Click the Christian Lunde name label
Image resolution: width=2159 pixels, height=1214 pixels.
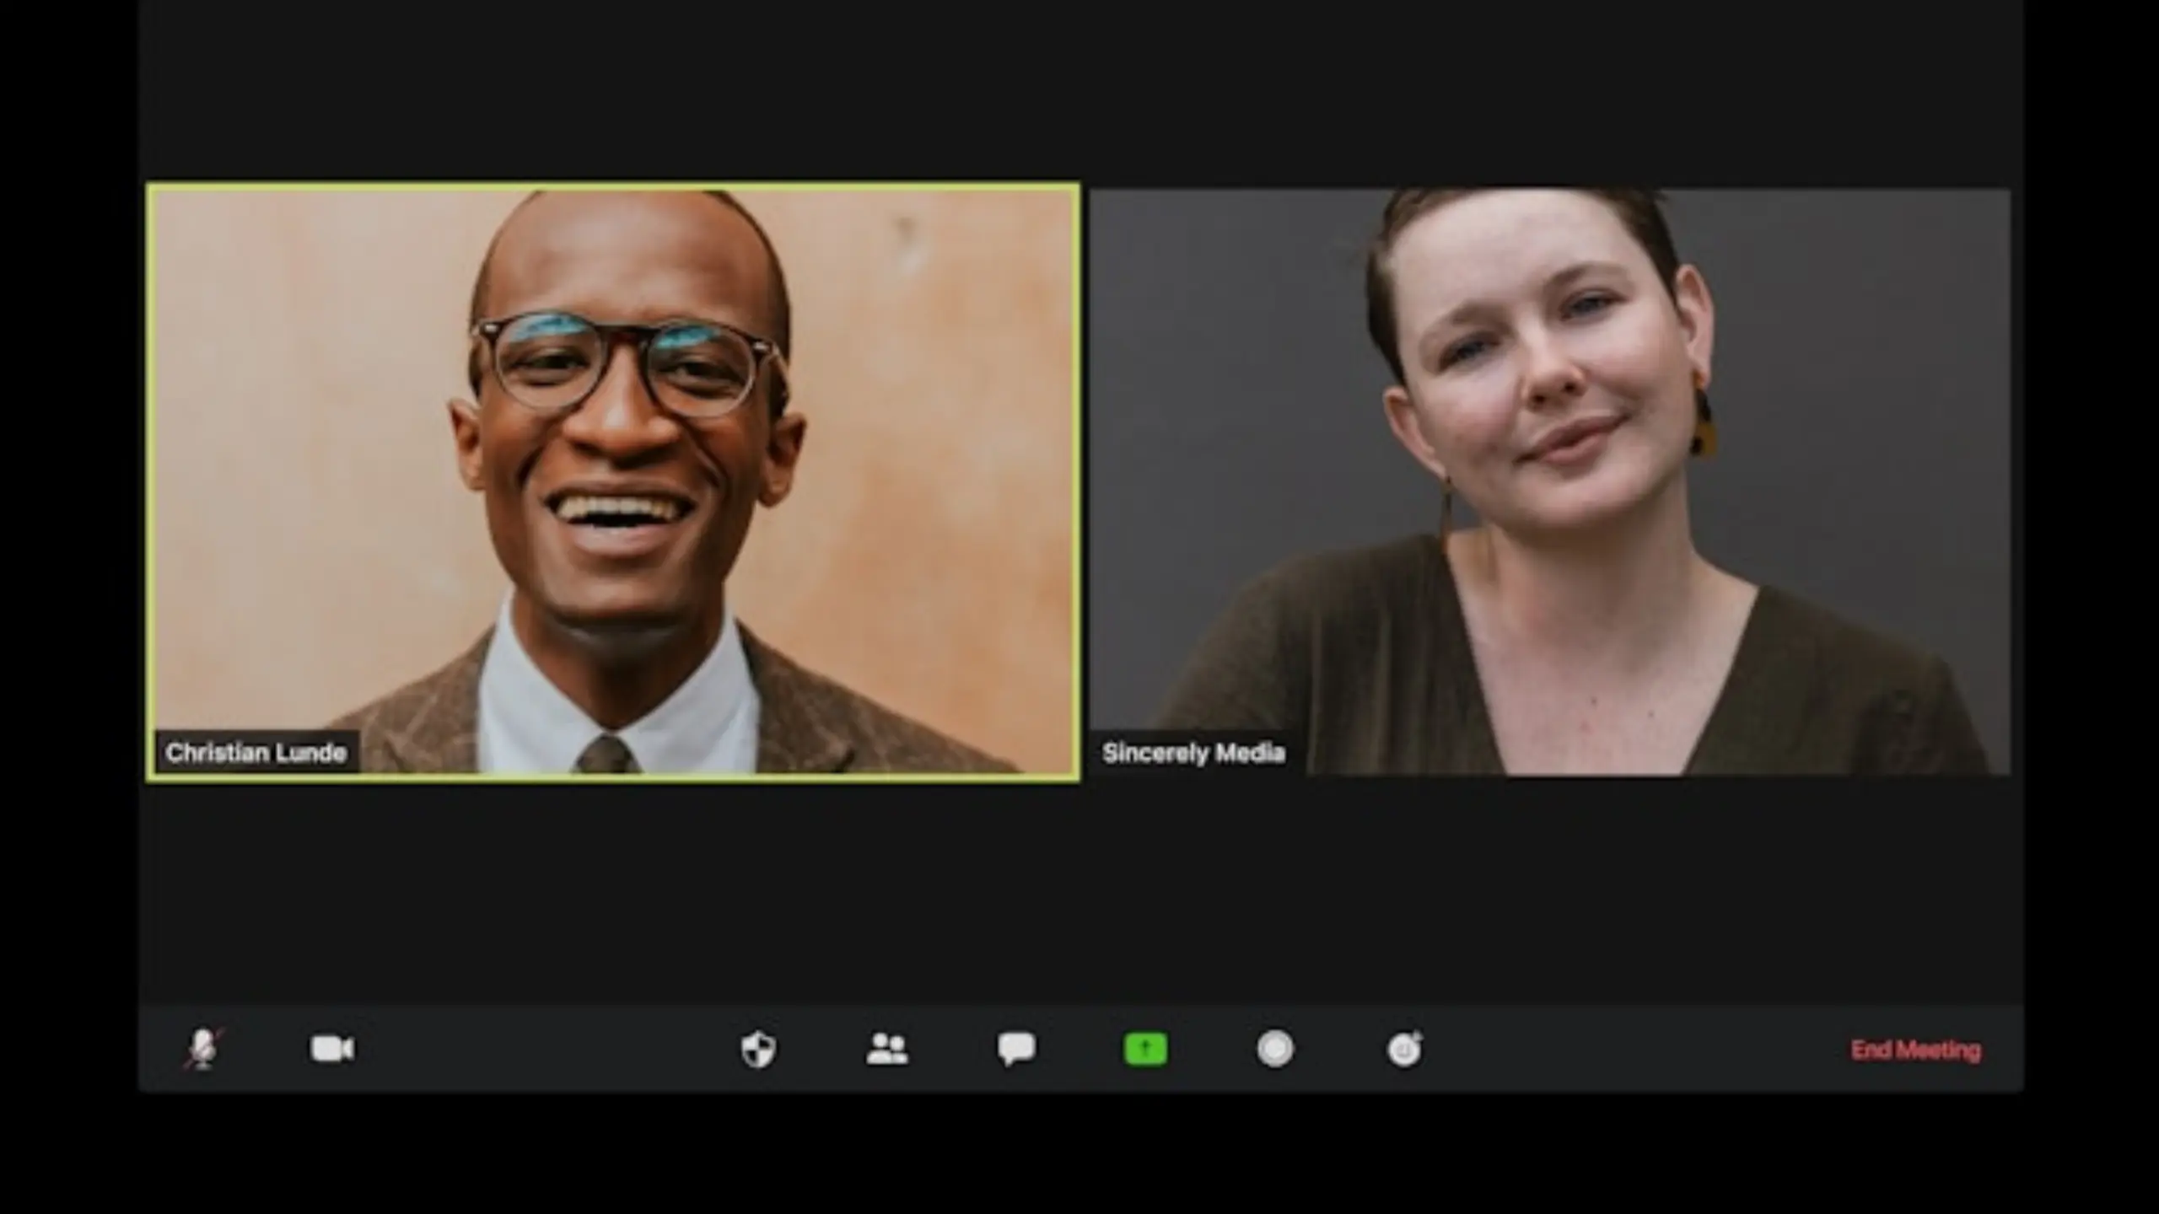256,752
